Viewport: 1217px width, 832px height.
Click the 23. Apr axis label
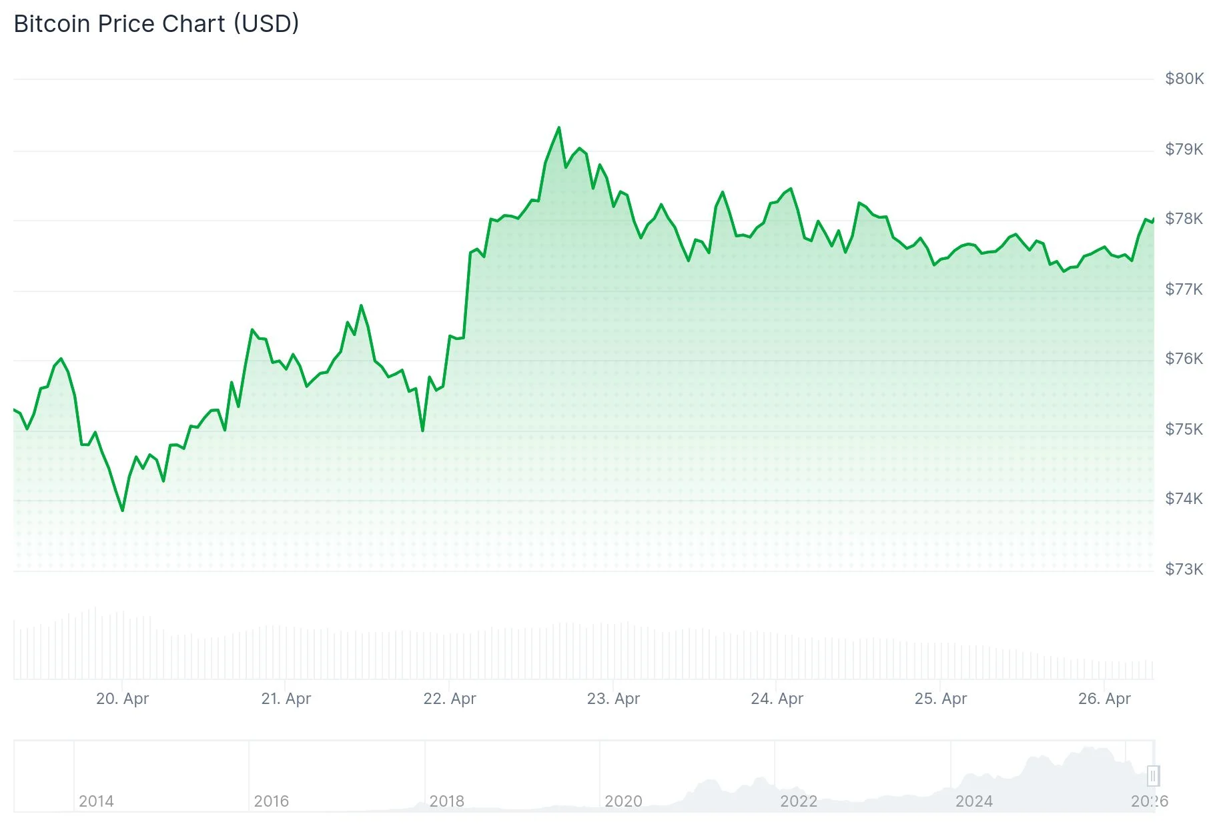[x=613, y=699]
